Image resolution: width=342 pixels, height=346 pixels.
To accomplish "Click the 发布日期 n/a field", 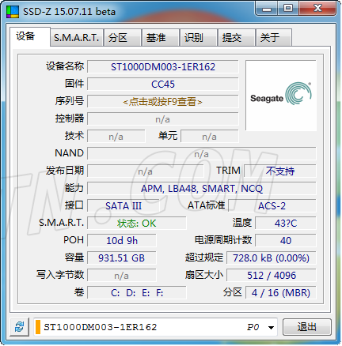I will [x=146, y=171].
